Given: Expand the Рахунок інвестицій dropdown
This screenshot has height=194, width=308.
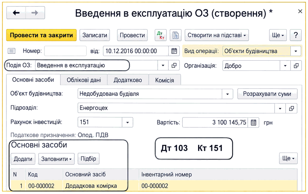Looking at the screenshot, I should tap(128, 122).
